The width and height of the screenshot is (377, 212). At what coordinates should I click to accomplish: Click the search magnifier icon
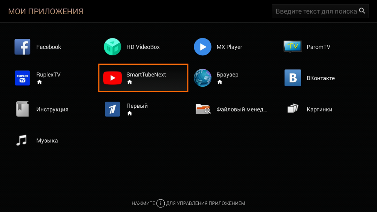coord(362,11)
